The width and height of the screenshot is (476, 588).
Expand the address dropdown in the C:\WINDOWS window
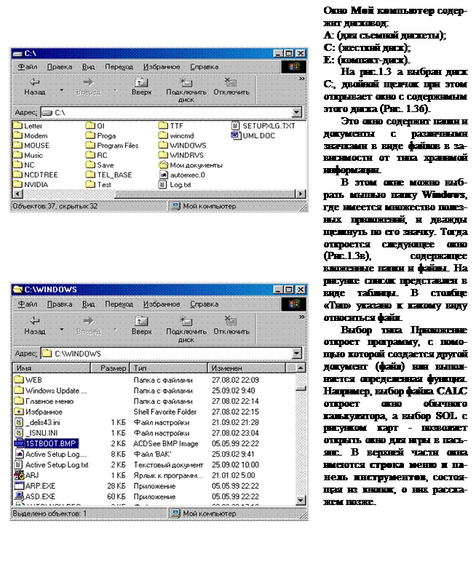click(296, 353)
